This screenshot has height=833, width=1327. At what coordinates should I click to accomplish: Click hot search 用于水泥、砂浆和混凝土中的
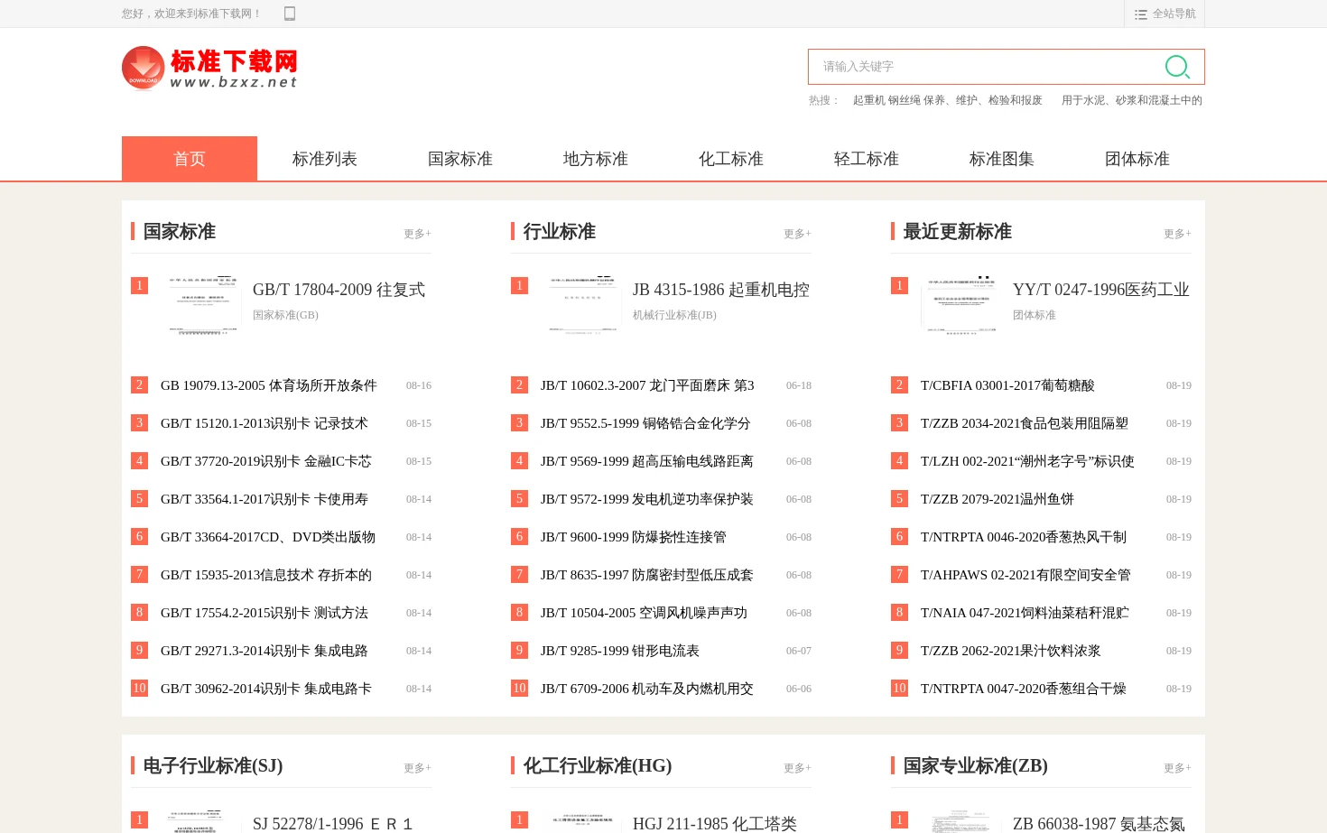pos(1132,100)
